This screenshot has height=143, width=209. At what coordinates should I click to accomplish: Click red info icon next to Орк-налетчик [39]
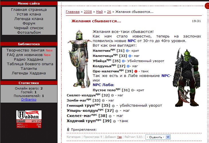(136, 71)
